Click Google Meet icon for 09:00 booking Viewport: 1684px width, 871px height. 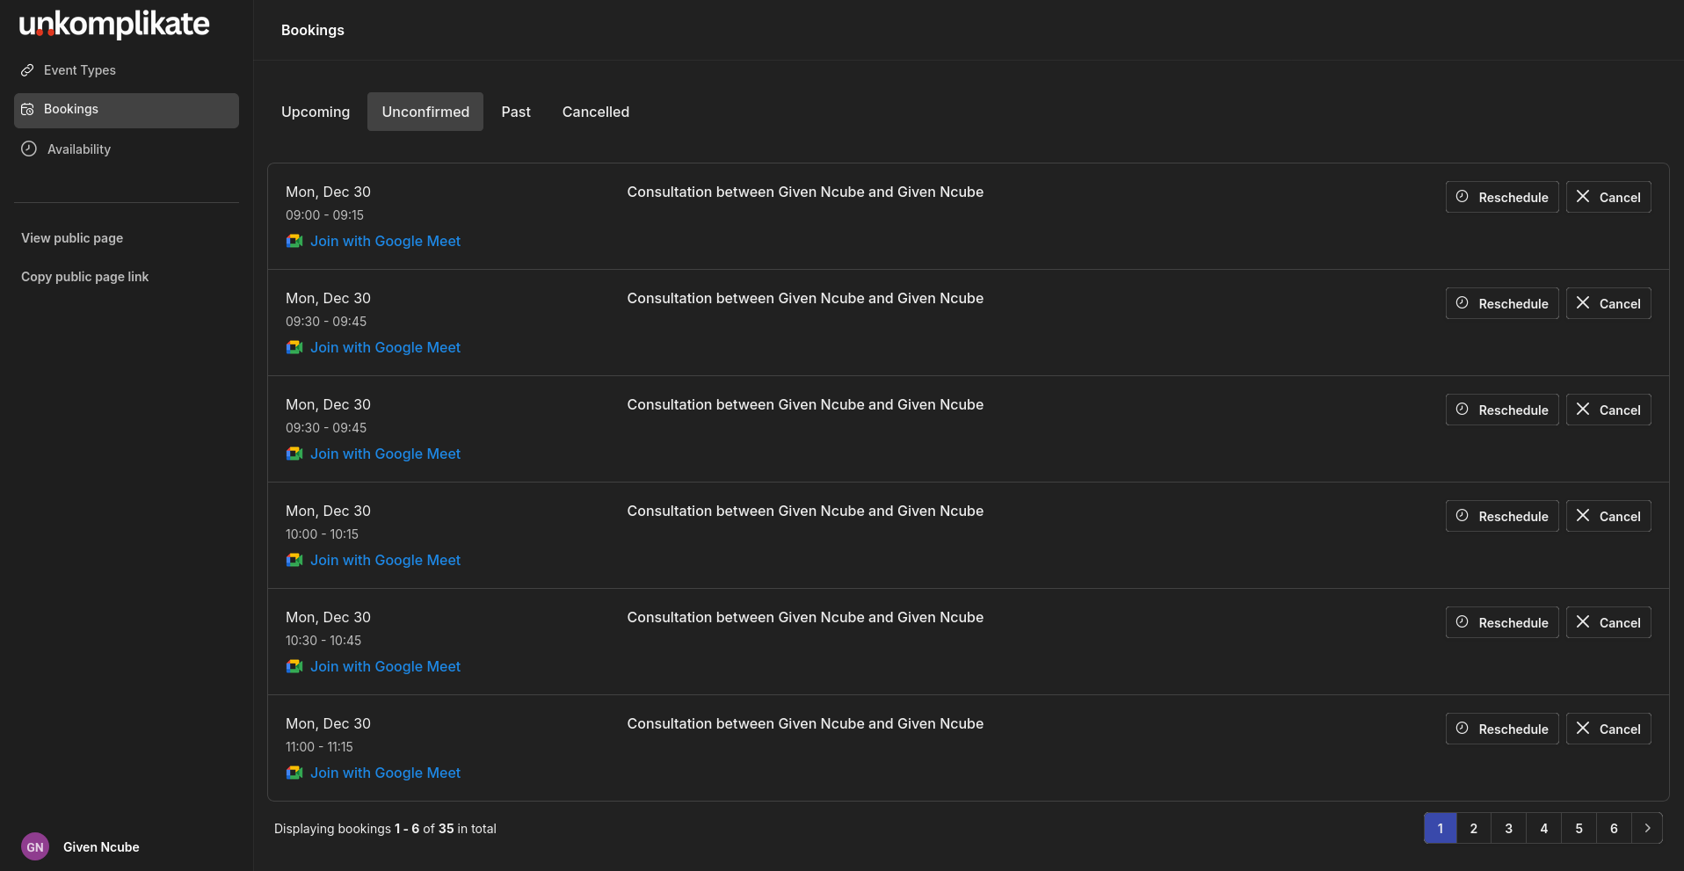(x=294, y=241)
